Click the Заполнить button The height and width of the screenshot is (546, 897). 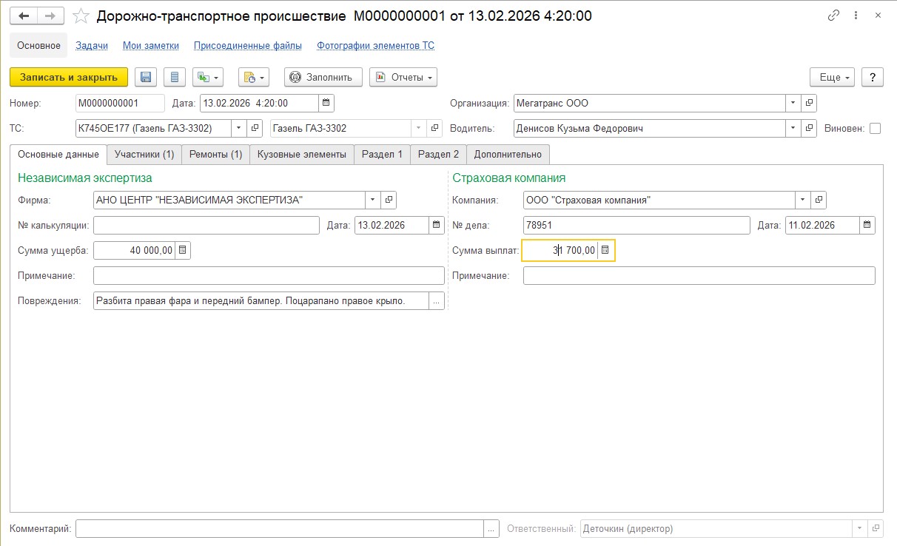(x=323, y=77)
